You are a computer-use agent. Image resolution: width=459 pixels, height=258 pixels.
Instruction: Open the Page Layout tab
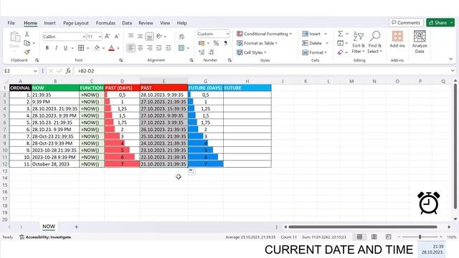[x=76, y=23]
